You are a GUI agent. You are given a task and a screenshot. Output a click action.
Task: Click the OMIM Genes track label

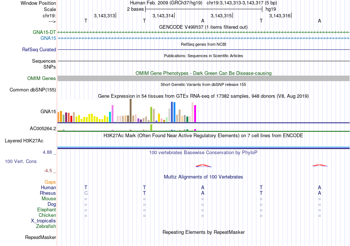click(x=42, y=79)
